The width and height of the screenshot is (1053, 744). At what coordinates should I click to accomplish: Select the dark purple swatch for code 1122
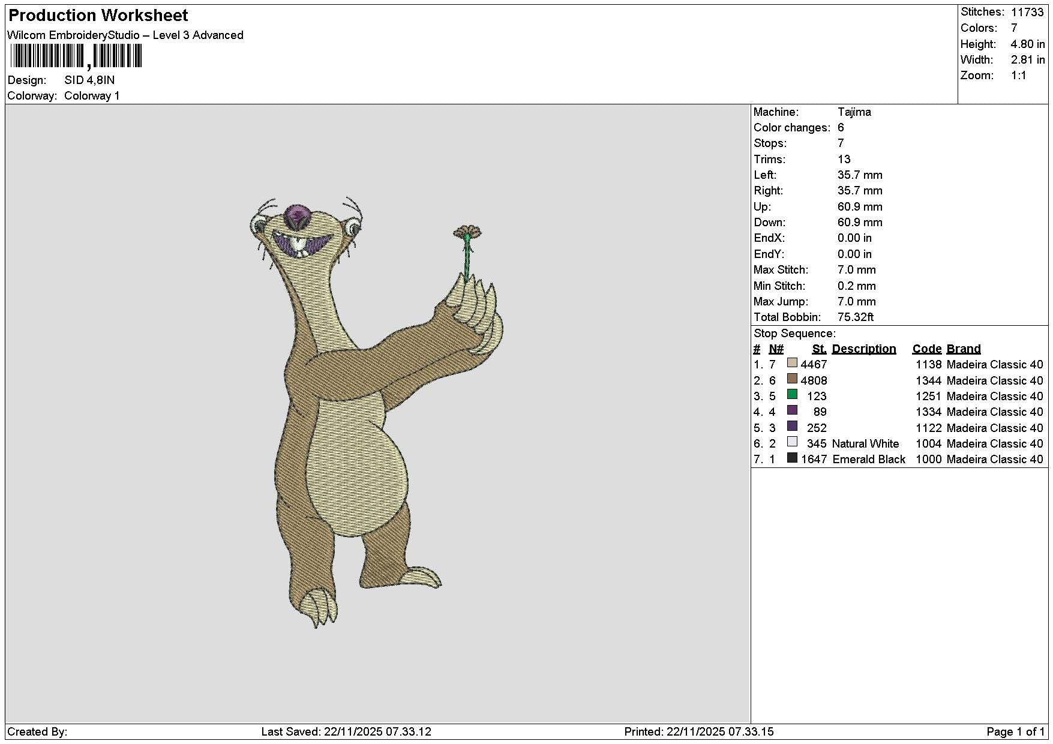(x=792, y=426)
